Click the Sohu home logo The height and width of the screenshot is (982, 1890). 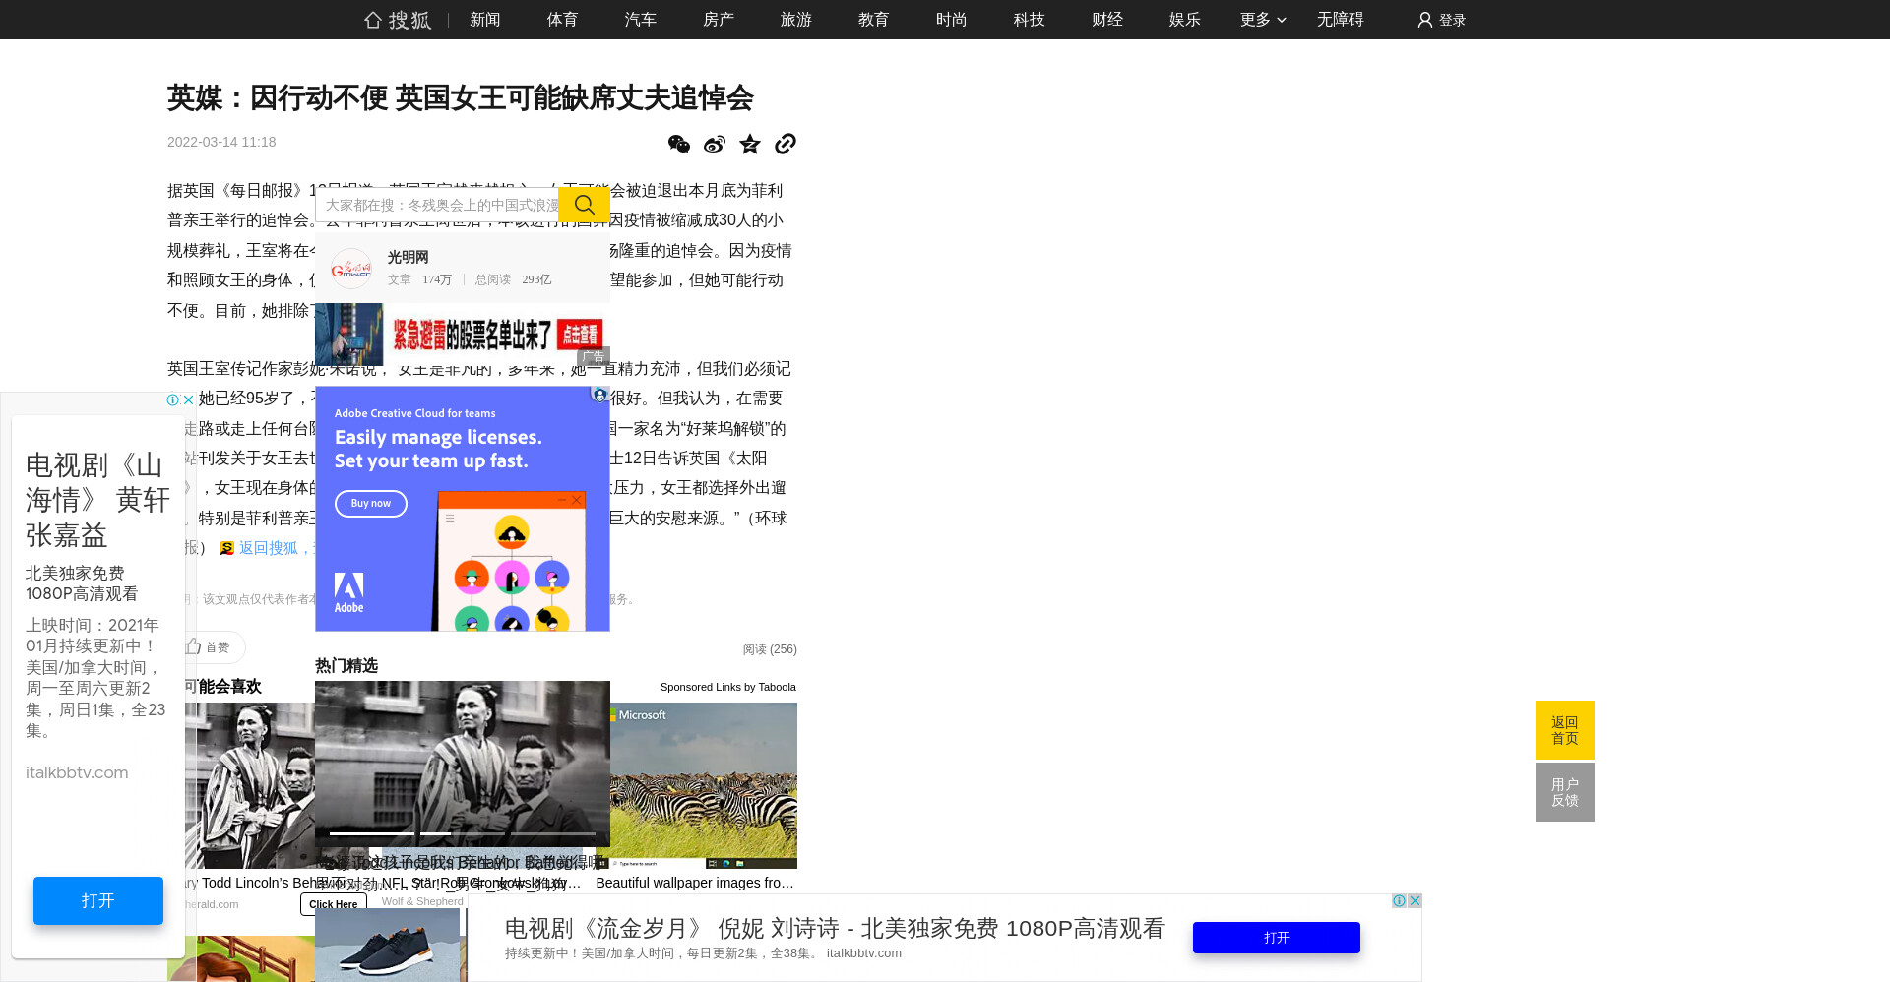point(398,20)
